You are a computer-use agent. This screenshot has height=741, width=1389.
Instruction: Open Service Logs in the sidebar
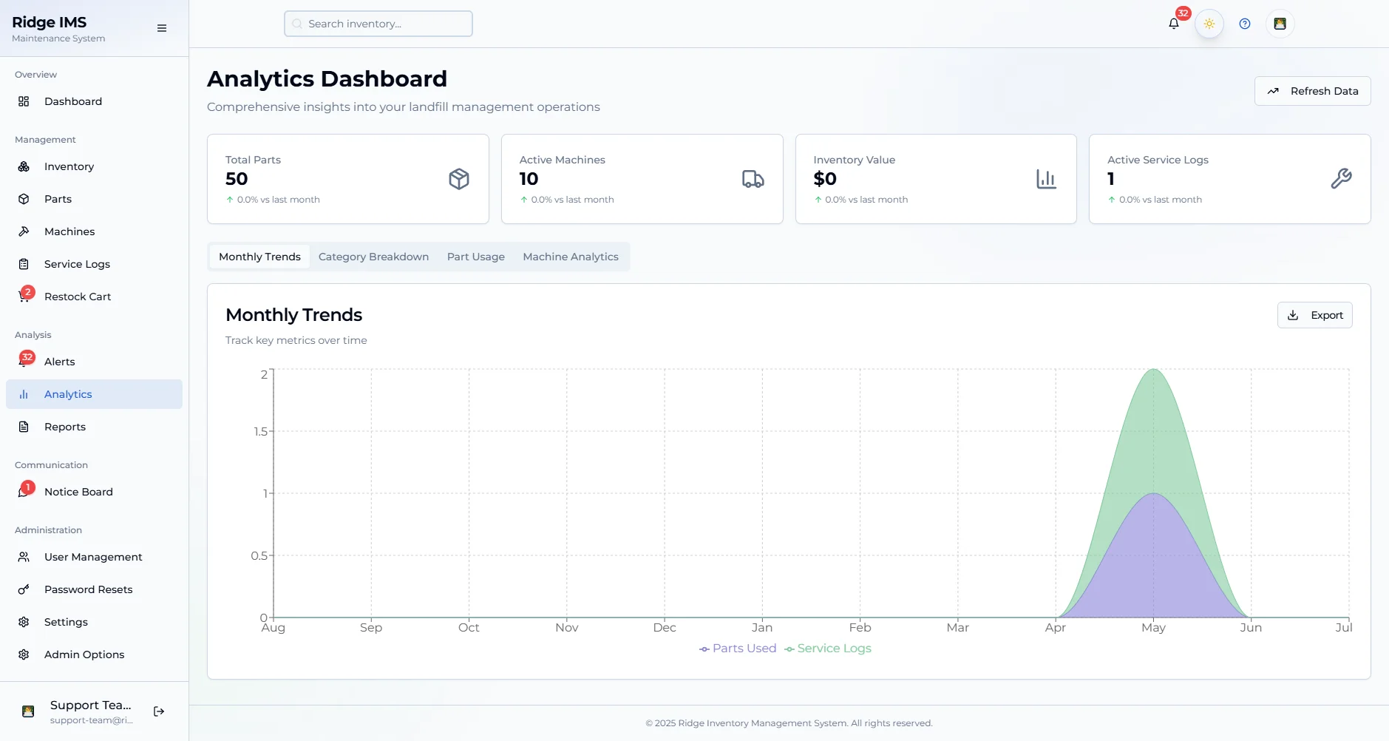coord(77,264)
